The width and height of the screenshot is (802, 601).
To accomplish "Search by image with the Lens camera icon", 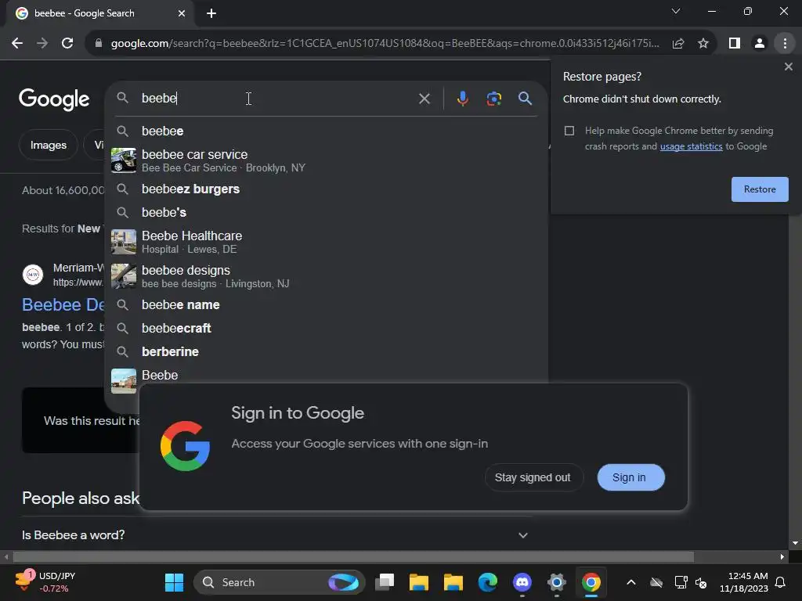I will [x=493, y=99].
